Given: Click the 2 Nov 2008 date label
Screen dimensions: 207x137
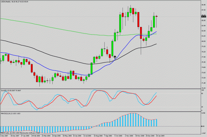Looking at the screenshot, I should (129, 136).
